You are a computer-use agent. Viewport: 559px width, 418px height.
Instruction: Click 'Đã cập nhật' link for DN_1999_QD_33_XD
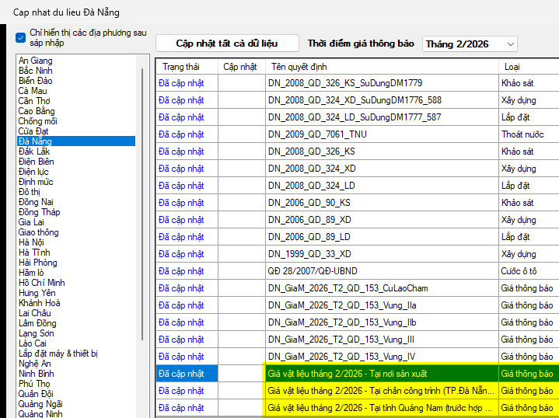pyautogui.click(x=181, y=254)
